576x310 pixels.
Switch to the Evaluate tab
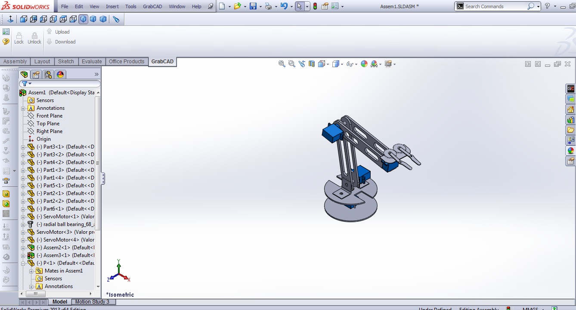(x=92, y=62)
